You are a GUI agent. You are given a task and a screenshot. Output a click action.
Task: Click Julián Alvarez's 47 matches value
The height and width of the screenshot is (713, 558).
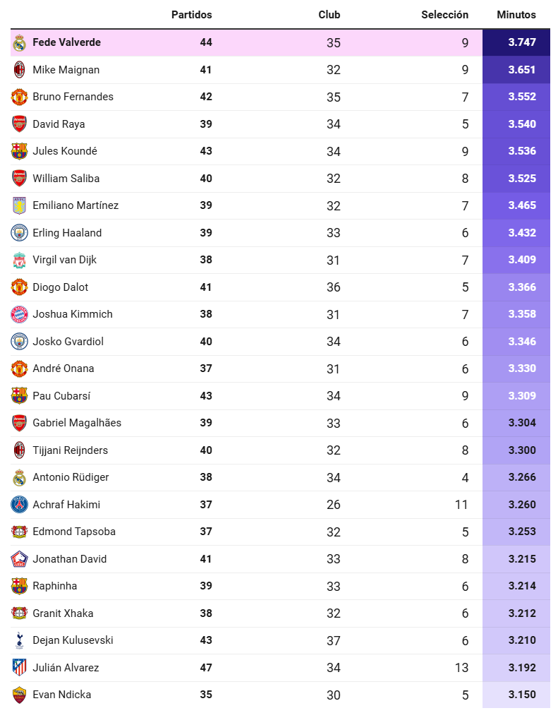pyautogui.click(x=206, y=668)
